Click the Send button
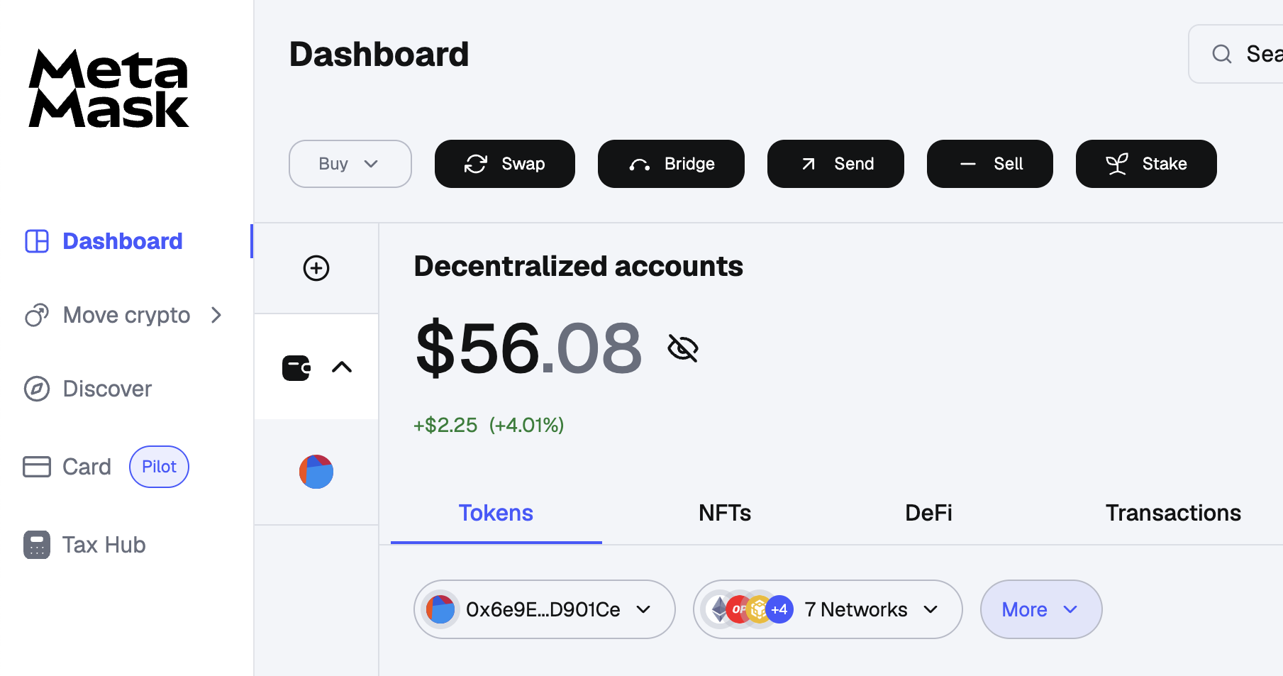 click(x=835, y=164)
